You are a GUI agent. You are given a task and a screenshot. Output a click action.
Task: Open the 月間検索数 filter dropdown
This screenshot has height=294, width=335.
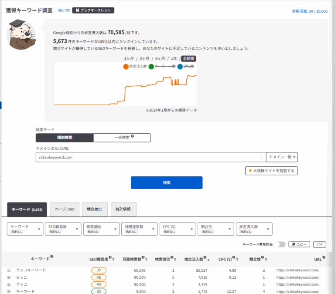pyautogui.click(x=139, y=229)
